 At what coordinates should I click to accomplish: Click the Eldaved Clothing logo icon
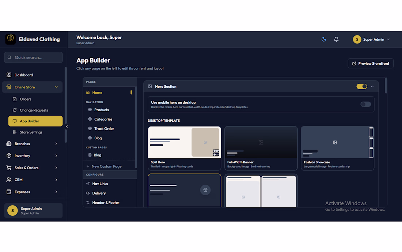tap(11, 39)
